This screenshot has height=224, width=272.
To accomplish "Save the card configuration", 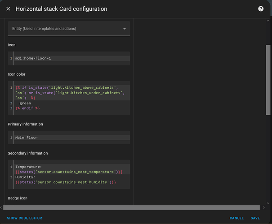I will [255, 218].
